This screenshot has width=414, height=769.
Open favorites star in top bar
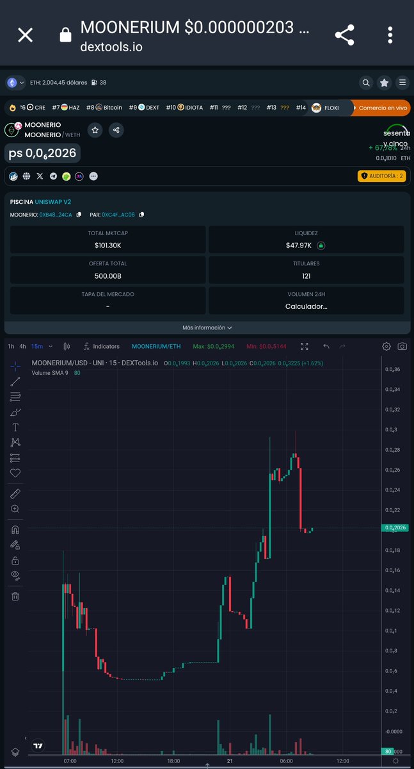tap(384, 83)
